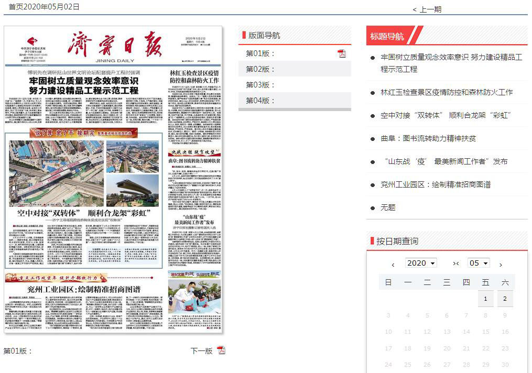The height and width of the screenshot is (373, 532).
Task: Open the month dropdown showing 05
Action: 479,263
